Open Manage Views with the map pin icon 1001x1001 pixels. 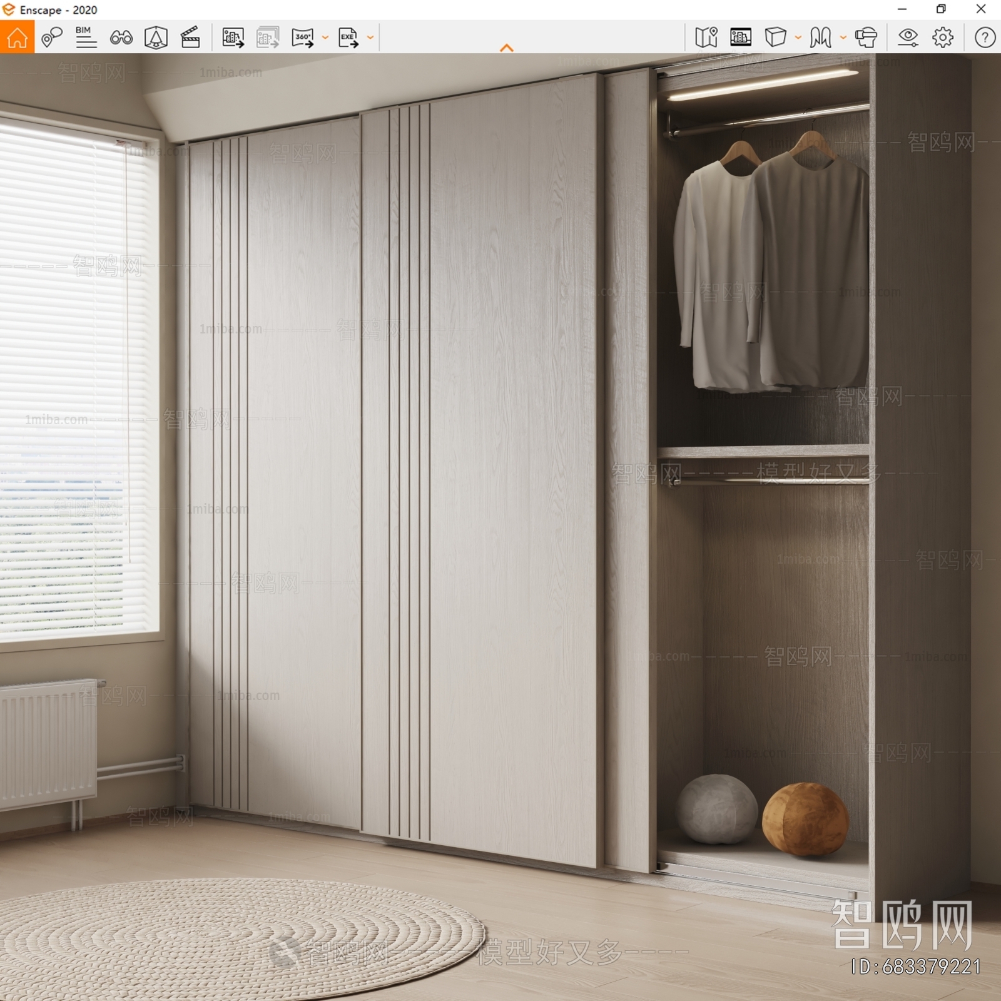[x=51, y=38]
